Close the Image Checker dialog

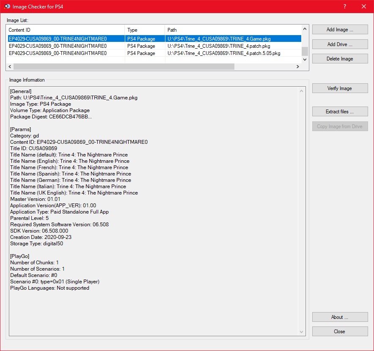(340, 332)
